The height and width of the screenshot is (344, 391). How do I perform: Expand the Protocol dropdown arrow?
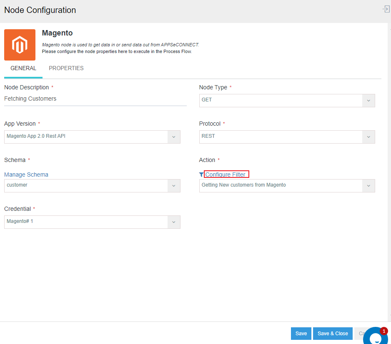tap(368, 137)
